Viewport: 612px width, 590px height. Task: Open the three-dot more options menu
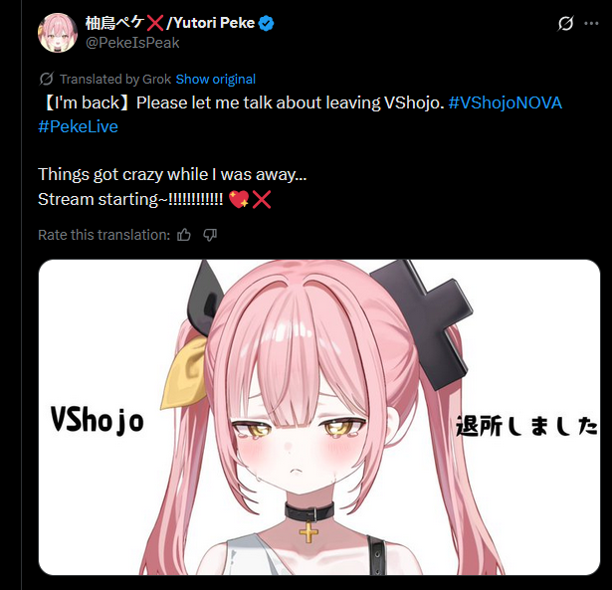591,24
